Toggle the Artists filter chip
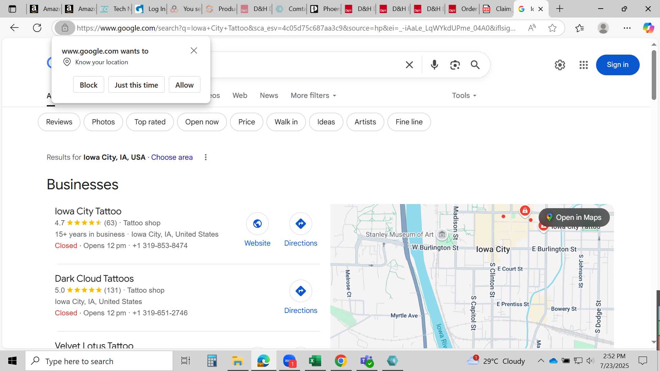Viewport: 660px width, 371px height. point(365,122)
